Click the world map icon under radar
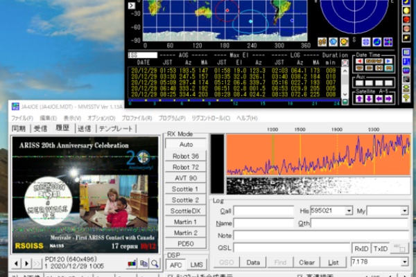 pyautogui.click(x=366, y=42)
